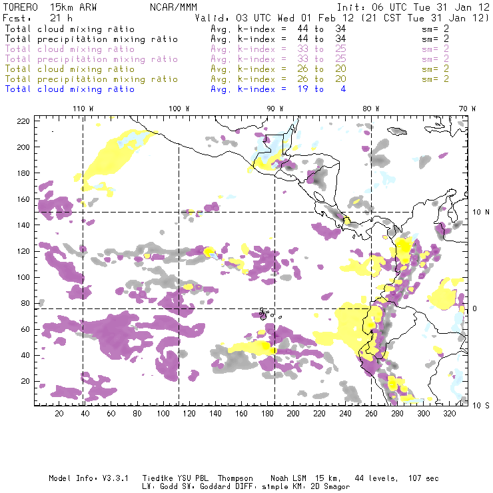This screenshot has height=493, width=493.
Task: Click y-axis tick label '100'
Action: pos(23,277)
